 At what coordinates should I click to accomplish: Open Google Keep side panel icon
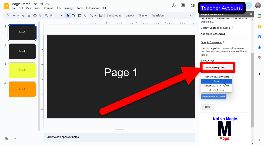pos(259,26)
